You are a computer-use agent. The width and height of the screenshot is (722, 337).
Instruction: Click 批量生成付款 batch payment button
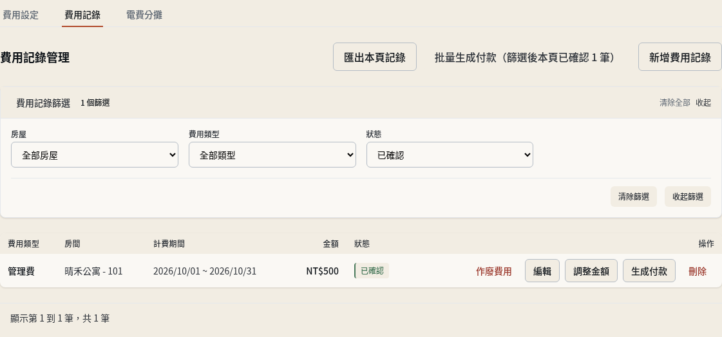tap(527, 57)
